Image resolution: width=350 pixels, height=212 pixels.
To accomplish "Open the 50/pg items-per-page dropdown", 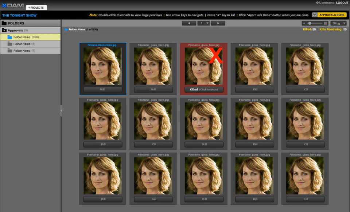I will pyautogui.click(x=339, y=23).
